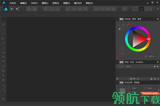Select the Color Picker tool in toolbox
160x106 pixels.
point(3,94)
